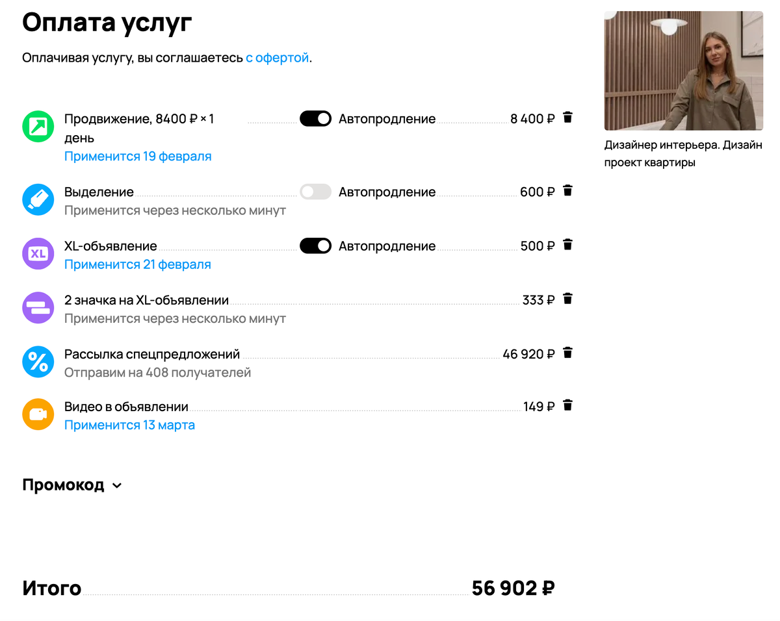
Task: Change the 'Применится 21 февраля' date
Action: tap(138, 264)
